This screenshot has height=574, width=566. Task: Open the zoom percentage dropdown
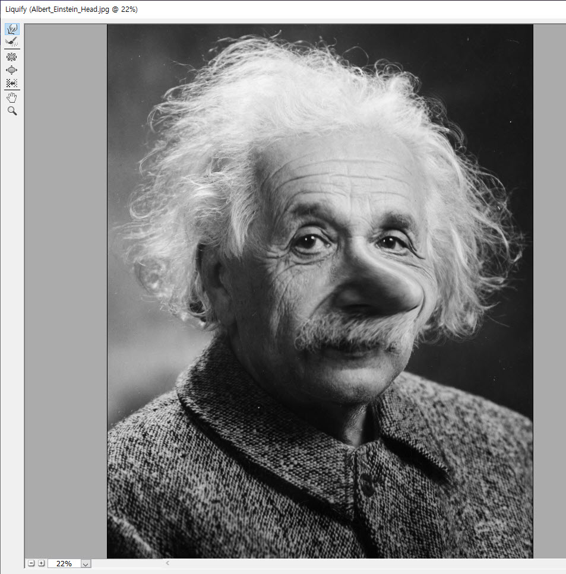click(86, 564)
